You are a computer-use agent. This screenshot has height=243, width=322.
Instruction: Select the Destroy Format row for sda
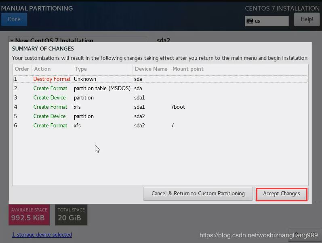160,79
